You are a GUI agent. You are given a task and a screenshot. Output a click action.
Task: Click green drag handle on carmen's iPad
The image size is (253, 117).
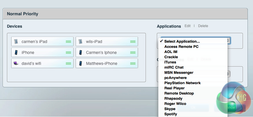[x=68, y=42]
